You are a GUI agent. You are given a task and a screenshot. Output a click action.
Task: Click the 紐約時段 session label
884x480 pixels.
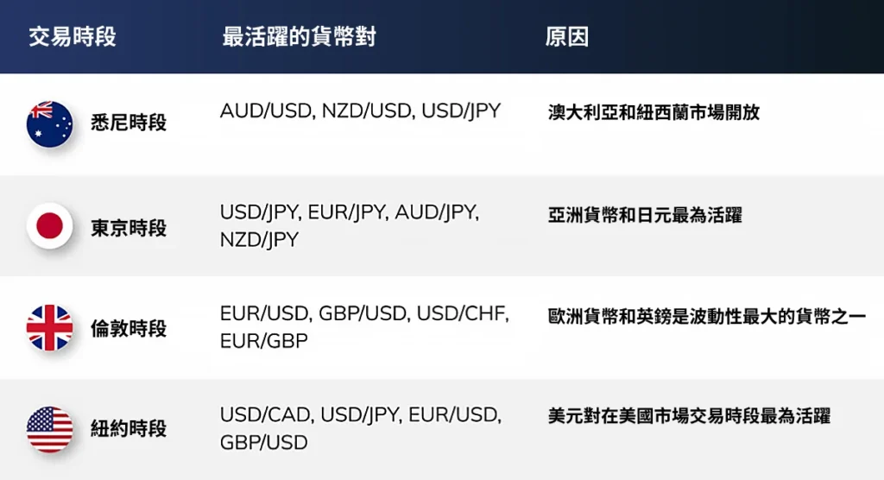(129, 429)
